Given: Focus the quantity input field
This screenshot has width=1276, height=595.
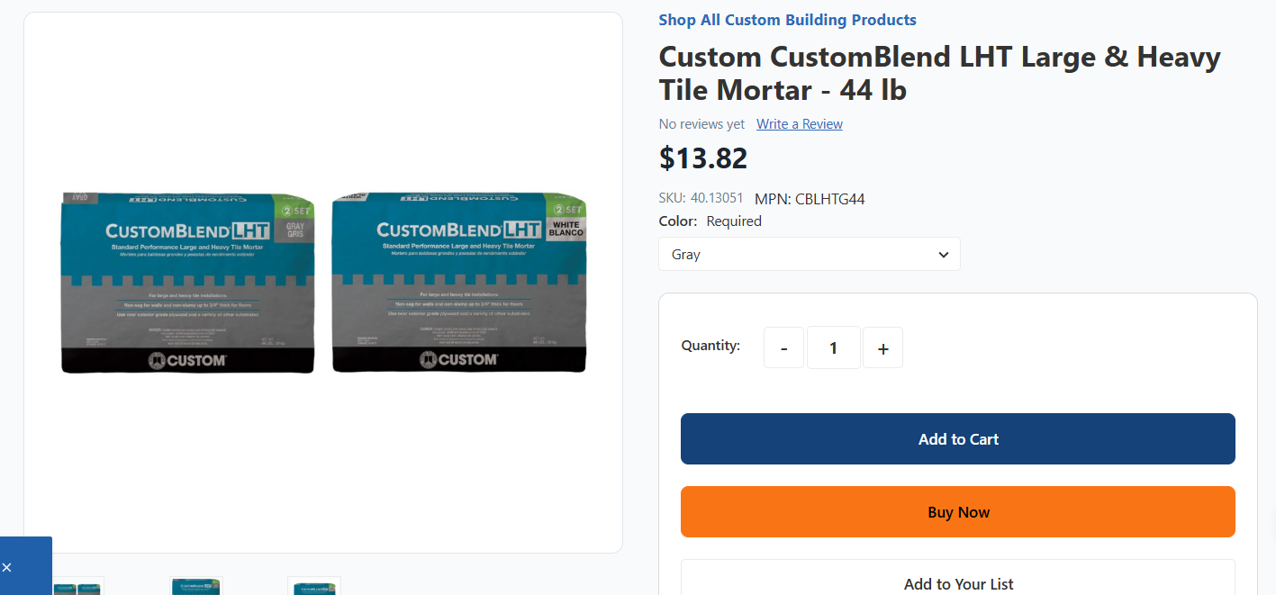Looking at the screenshot, I should [833, 347].
